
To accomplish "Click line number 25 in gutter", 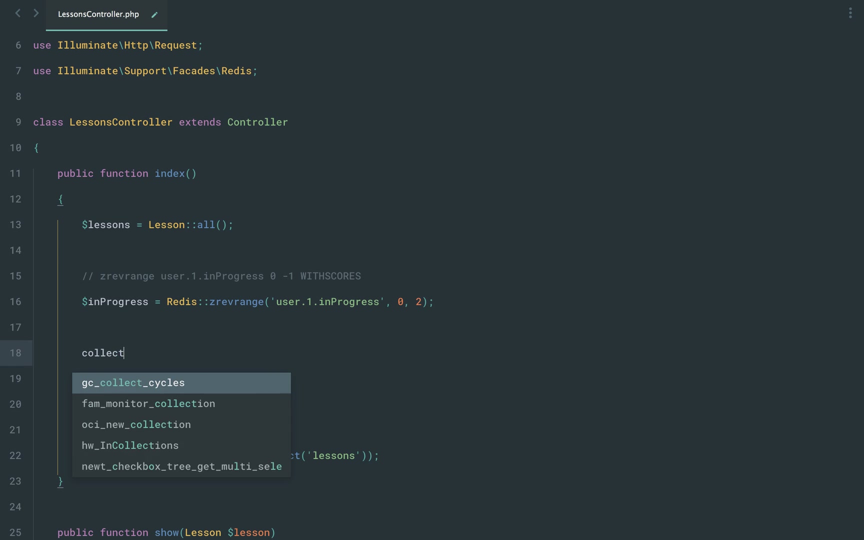I will [x=15, y=532].
